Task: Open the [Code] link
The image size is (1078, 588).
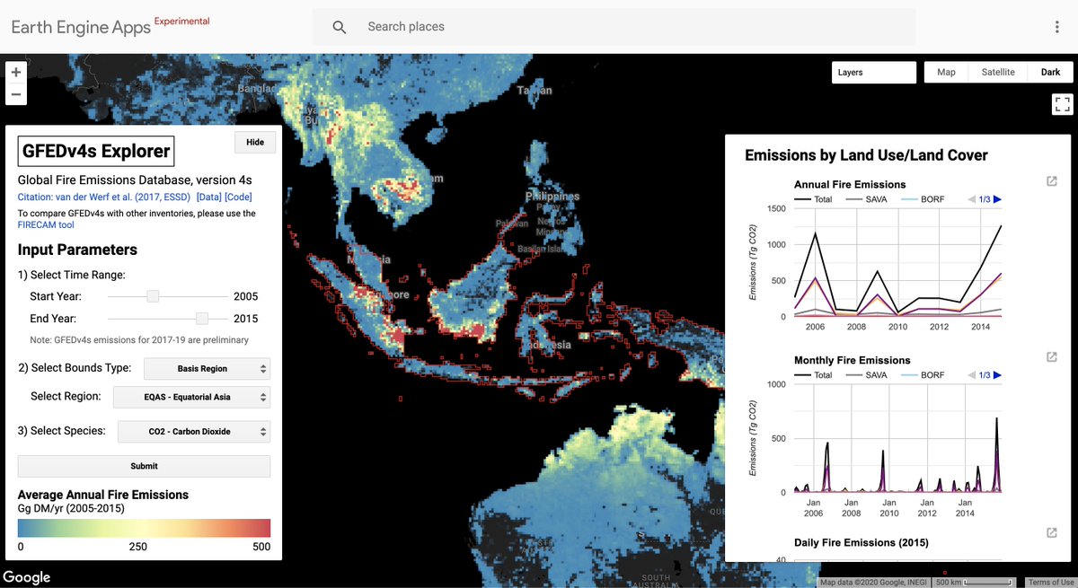Action: coord(238,196)
